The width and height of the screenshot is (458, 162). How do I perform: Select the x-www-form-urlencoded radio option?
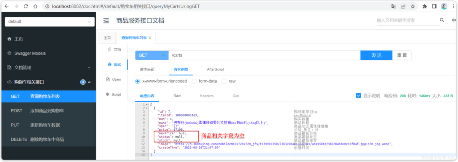(137, 81)
